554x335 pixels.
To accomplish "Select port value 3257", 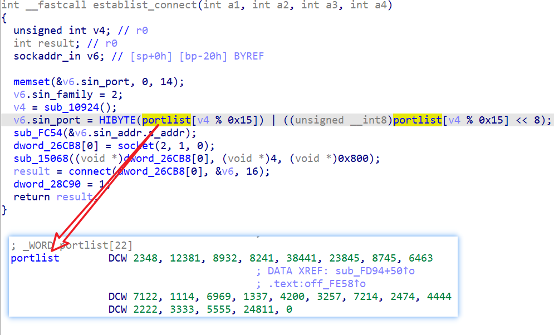I will (x=329, y=297).
